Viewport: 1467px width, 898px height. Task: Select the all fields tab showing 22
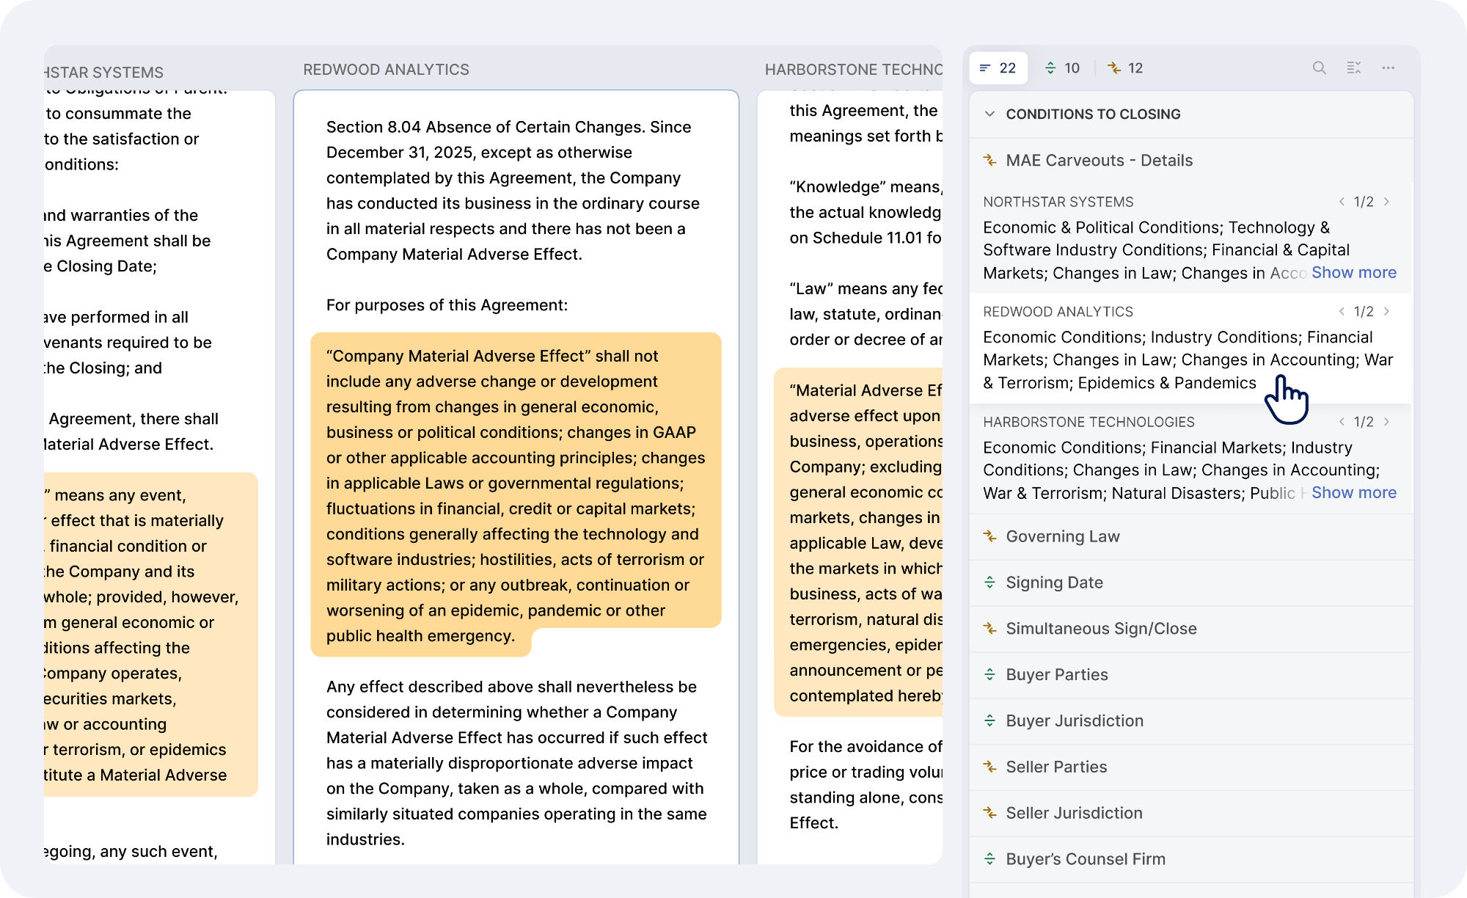(x=998, y=68)
